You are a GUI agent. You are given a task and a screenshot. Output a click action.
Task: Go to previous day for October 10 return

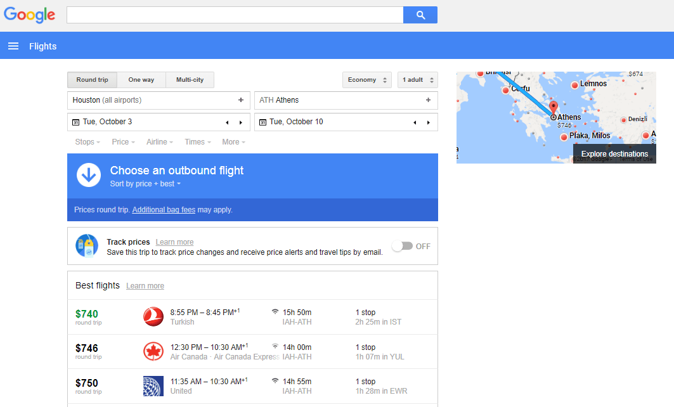coord(415,122)
